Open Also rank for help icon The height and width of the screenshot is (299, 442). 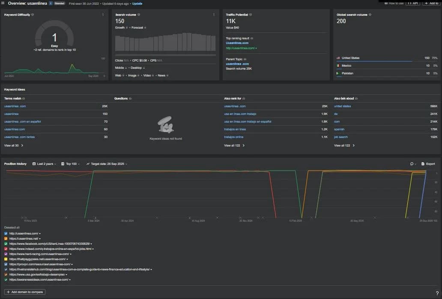[x=244, y=99]
